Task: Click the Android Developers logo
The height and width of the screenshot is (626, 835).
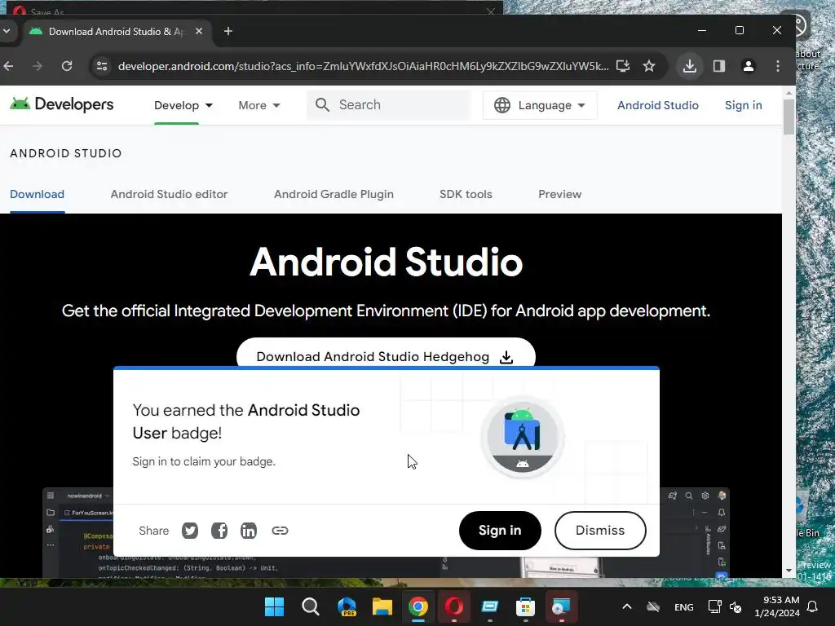Action: pyautogui.click(x=62, y=104)
